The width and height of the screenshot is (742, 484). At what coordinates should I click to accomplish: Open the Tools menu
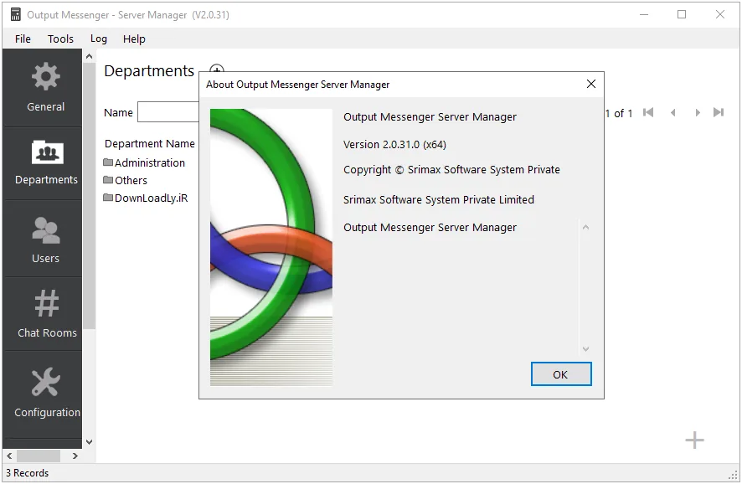point(60,39)
